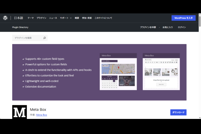Click 'Powerful options for custom fields' text
201x134 pixels.
[46, 64]
